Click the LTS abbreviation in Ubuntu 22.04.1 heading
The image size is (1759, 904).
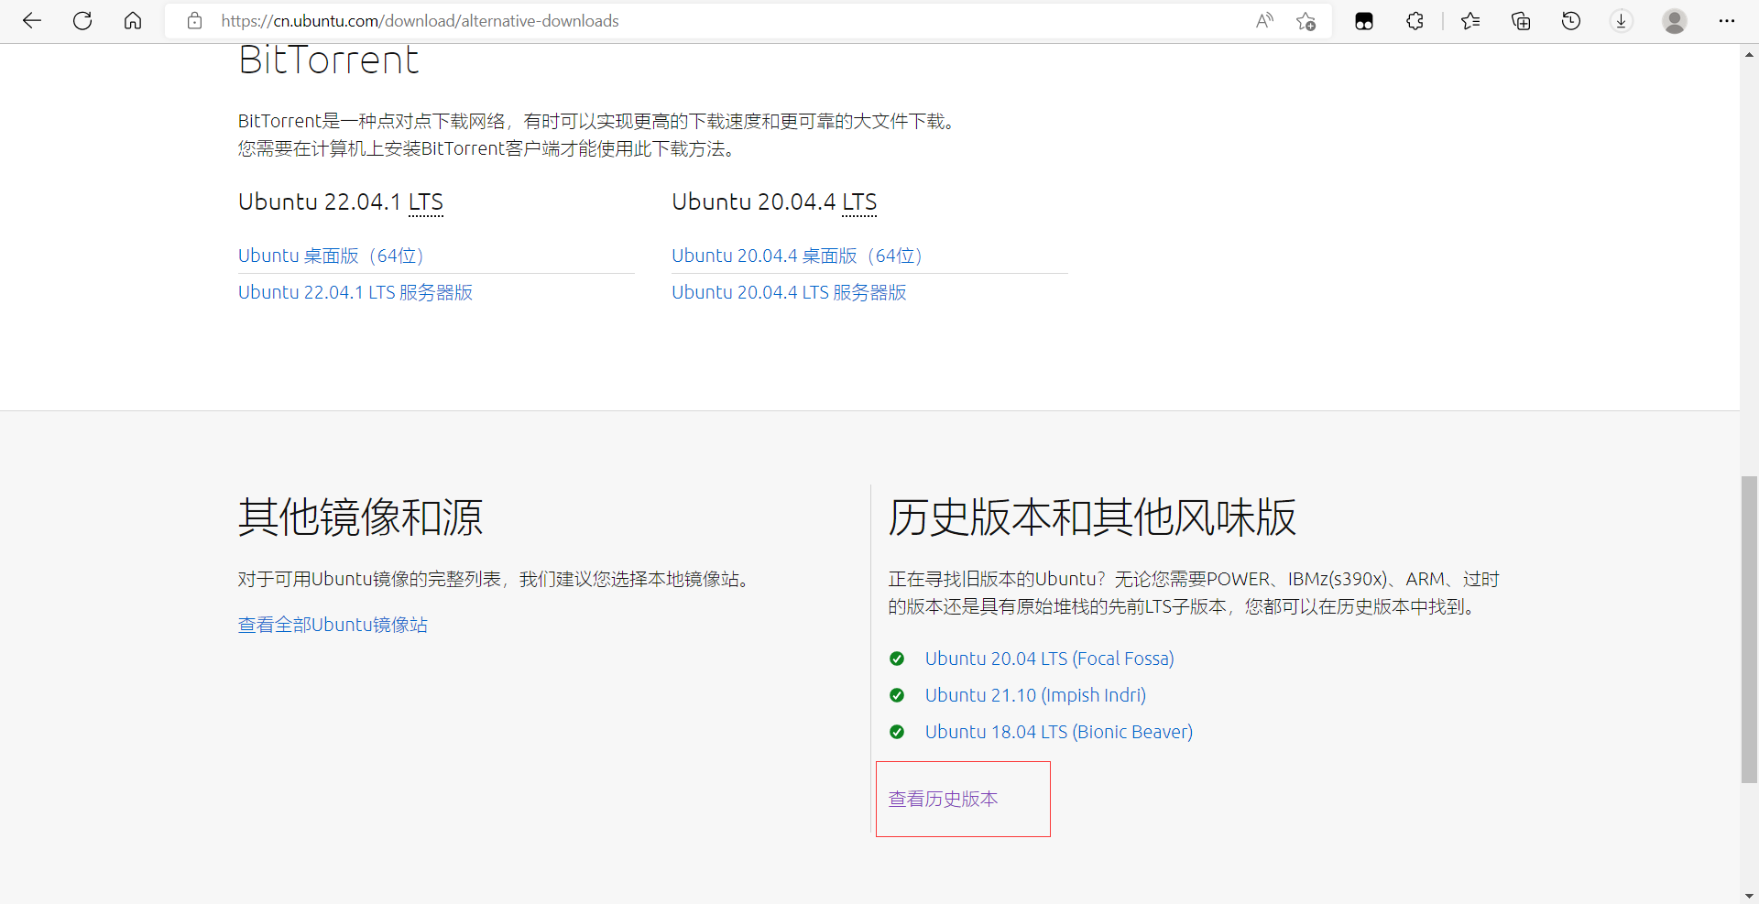coord(426,201)
